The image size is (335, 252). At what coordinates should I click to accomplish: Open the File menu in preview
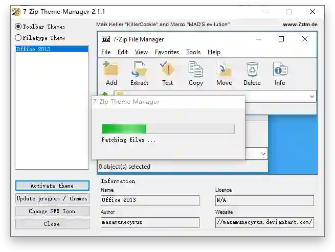pos(106,52)
